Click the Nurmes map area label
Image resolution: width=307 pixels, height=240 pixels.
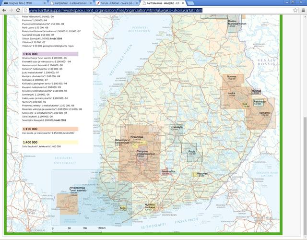point(231,77)
